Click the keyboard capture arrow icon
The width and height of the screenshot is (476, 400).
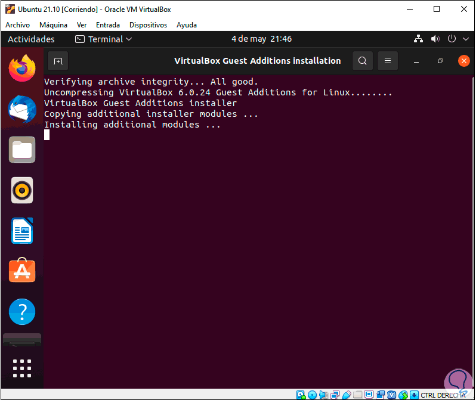click(x=414, y=395)
